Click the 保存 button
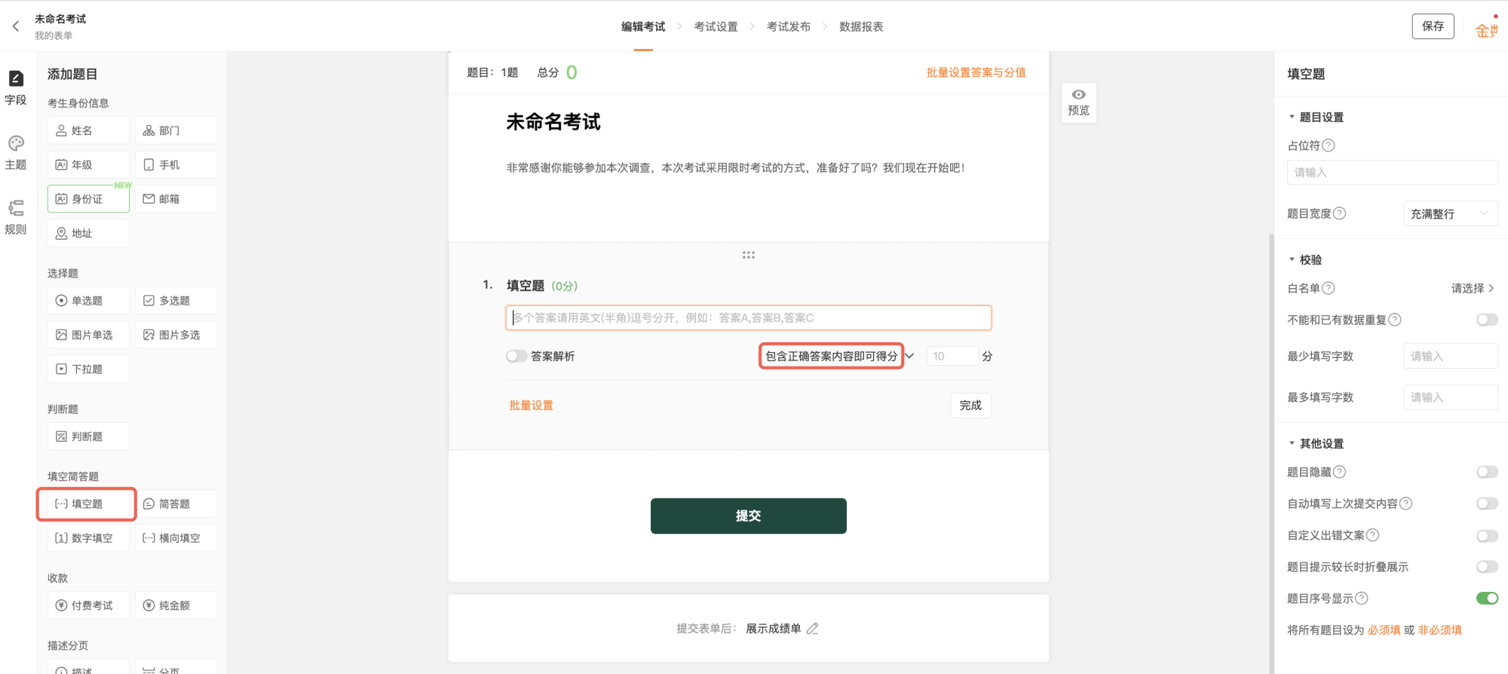The image size is (1508, 674). click(1433, 26)
